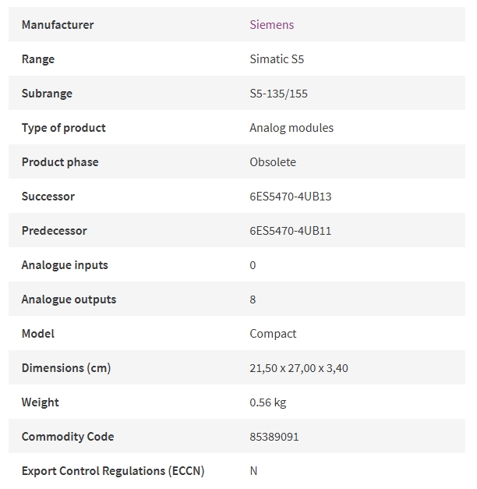Click the Analogue inputs value 0

pos(253,264)
